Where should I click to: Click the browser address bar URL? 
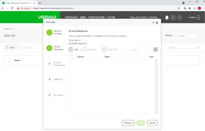coord(53,8)
